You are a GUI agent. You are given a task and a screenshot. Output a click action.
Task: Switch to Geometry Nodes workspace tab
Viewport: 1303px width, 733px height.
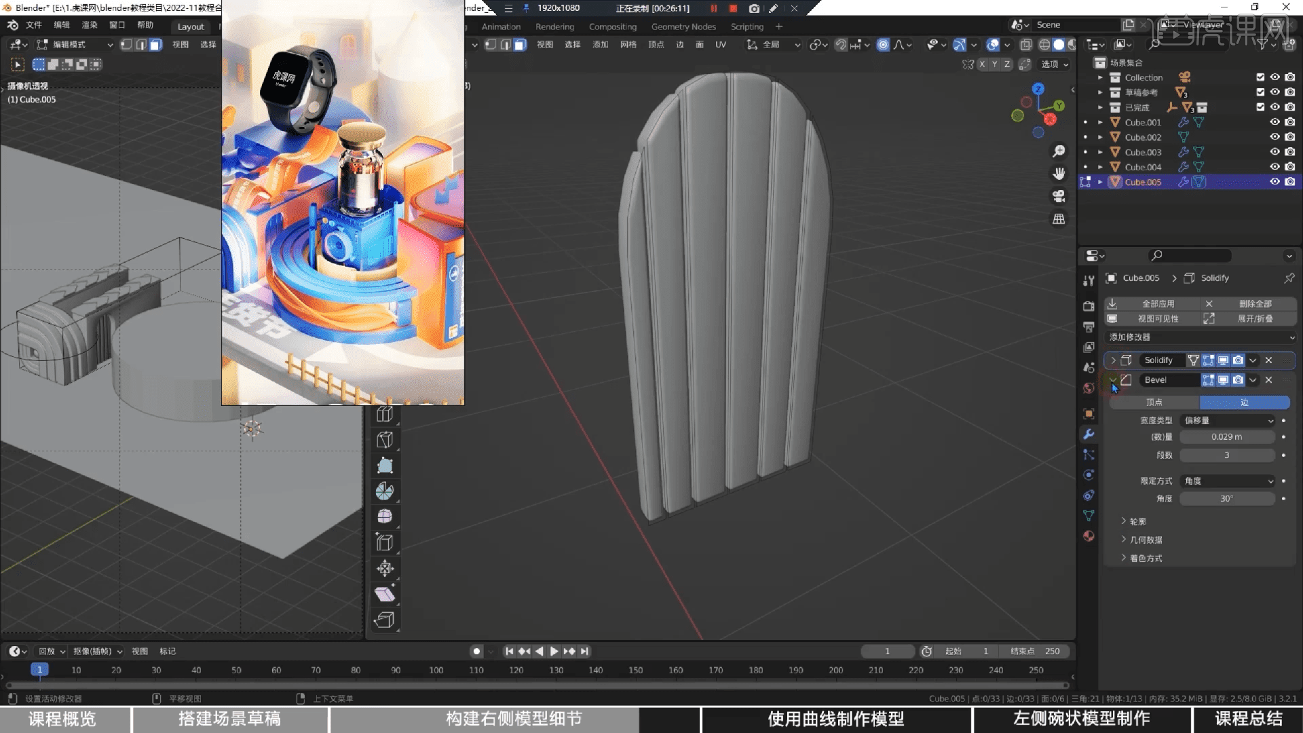[683, 26]
